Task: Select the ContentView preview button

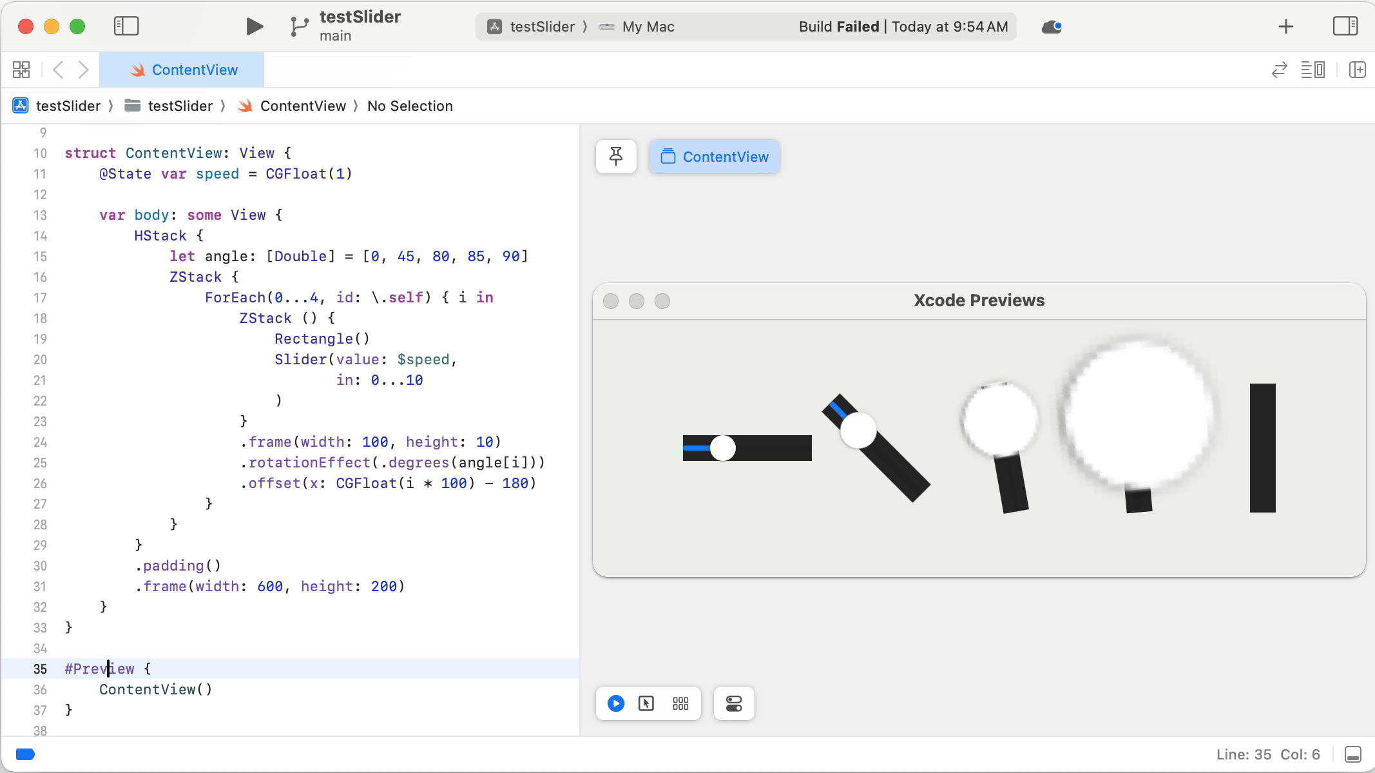Action: click(x=715, y=157)
